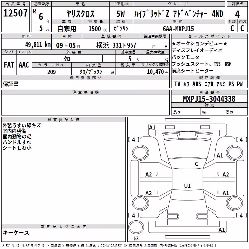Select the registration number 横浜 331ト957
Image resolution: width=249 pixels, height=249 pixels.
(116, 45)
